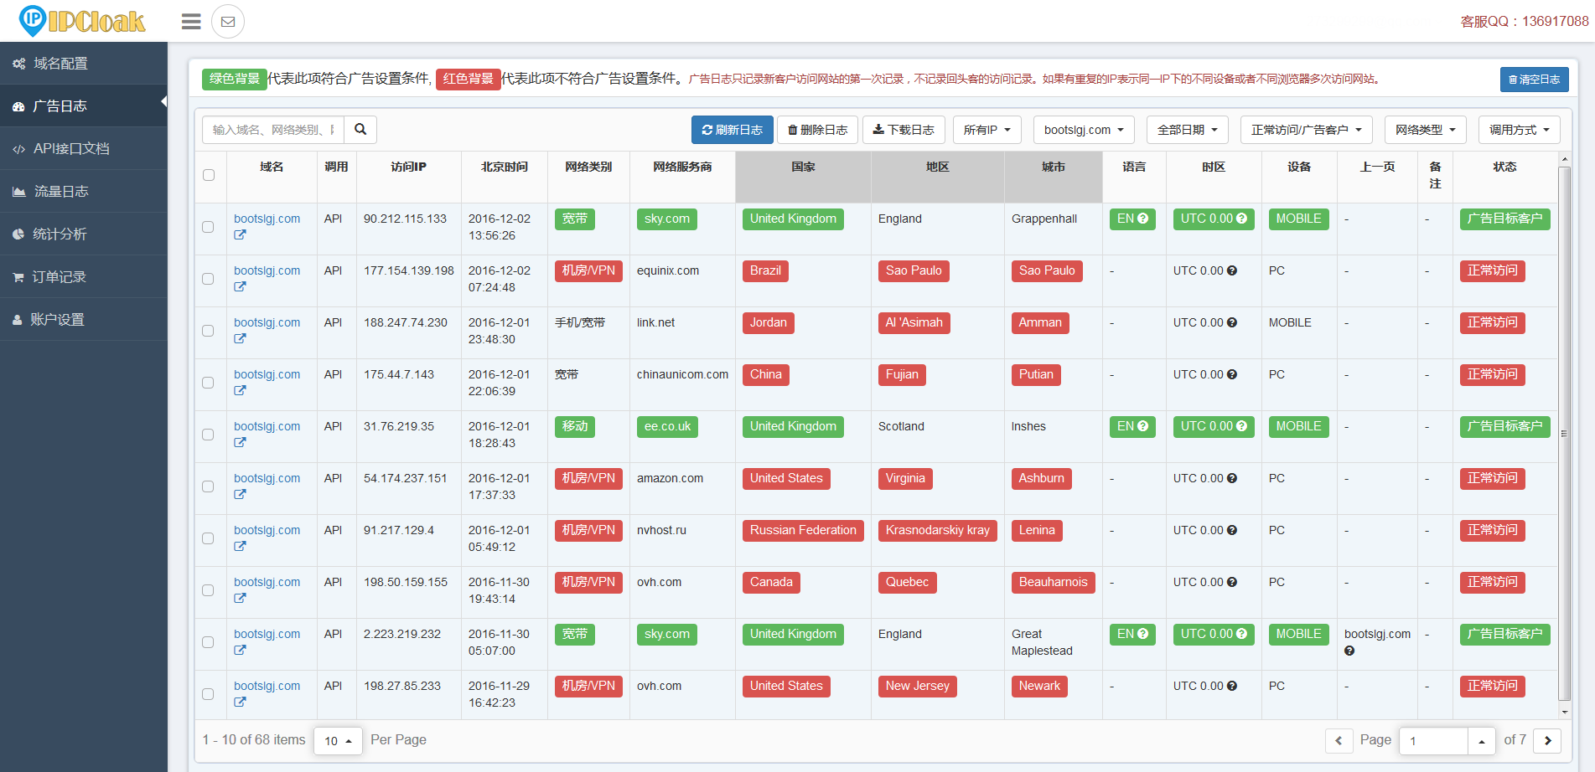Check the row for IP 90.212.115.133

(x=208, y=227)
